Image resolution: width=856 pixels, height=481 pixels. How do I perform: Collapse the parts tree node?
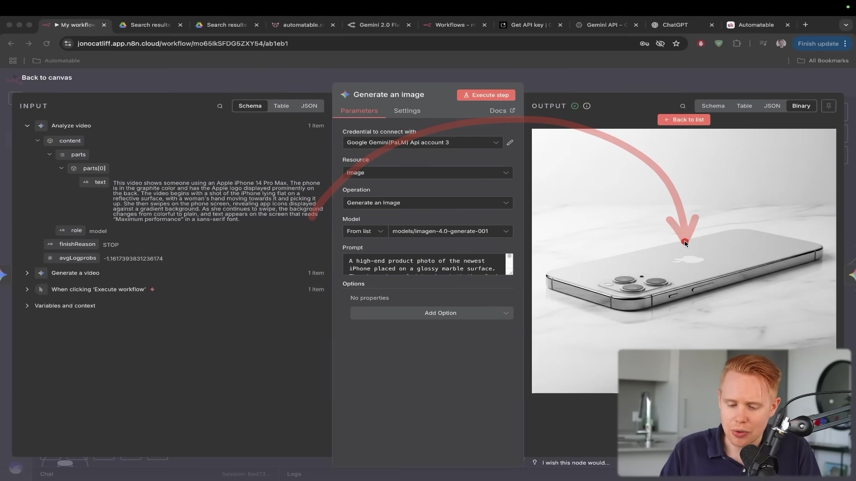[49, 155]
